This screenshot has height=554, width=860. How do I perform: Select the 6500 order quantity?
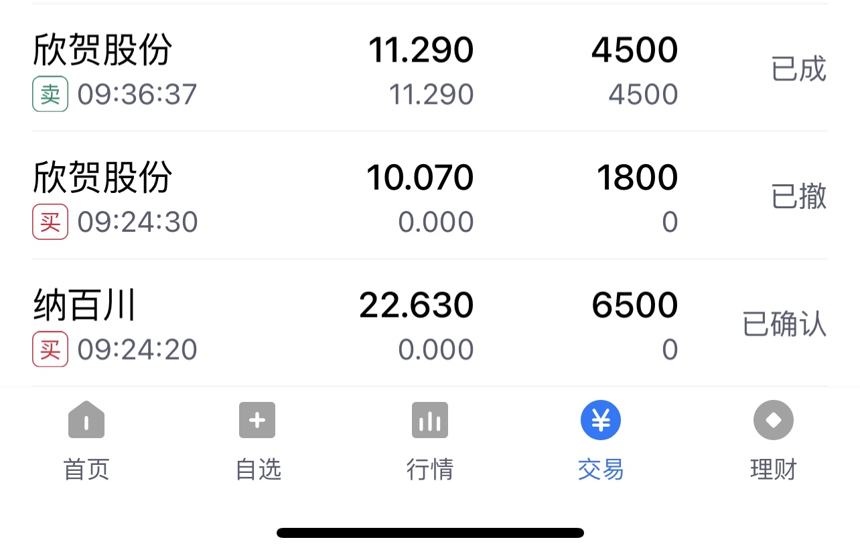(635, 305)
